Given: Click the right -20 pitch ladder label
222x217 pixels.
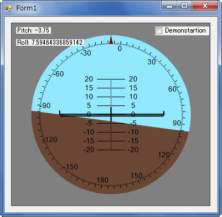Looking at the screenshot, I should (x=133, y=150).
